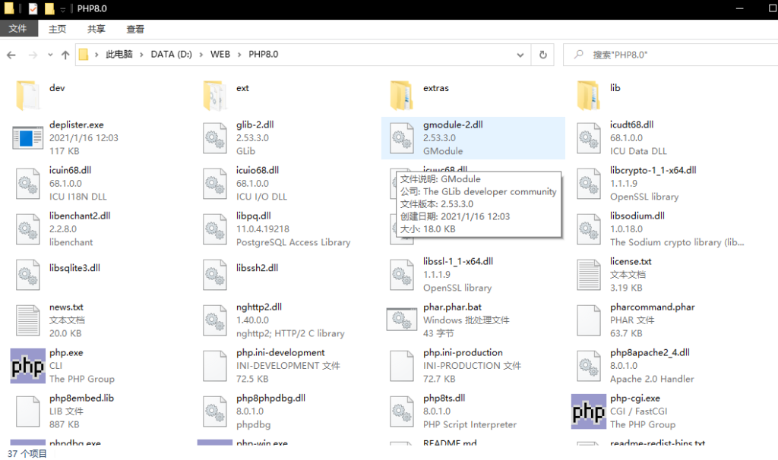Select the file name text libsodium.dll

pos(637,216)
